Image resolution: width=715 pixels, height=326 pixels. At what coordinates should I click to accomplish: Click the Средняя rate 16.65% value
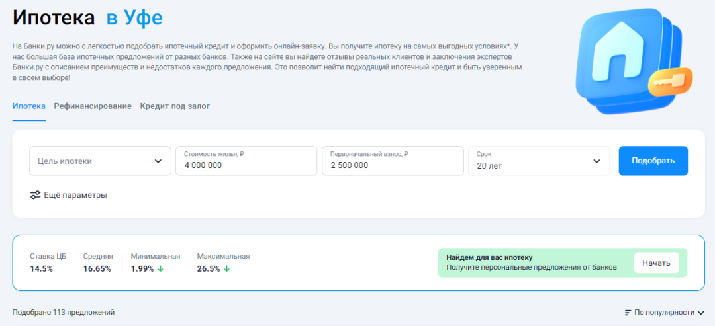pos(97,268)
